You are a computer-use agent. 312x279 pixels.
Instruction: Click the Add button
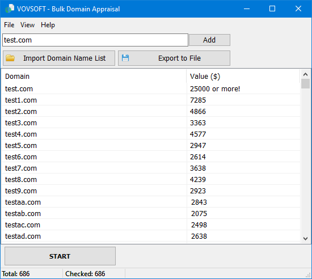(x=209, y=40)
